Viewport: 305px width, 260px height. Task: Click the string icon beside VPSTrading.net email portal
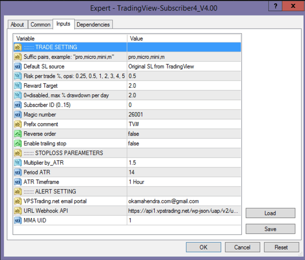pyautogui.click(x=18, y=201)
